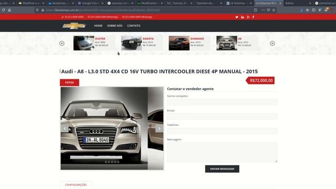Focus the Nome completo input field

[x=222, y=102]
